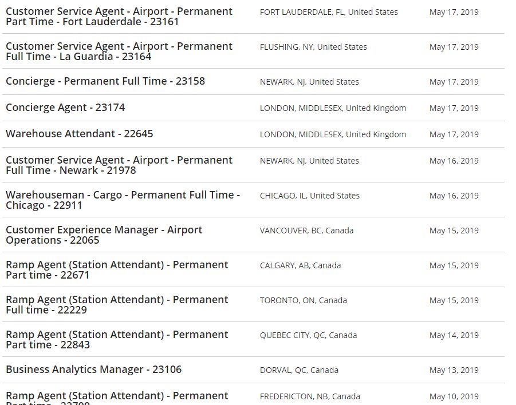Select Concierge - Permanent Full Time - 23158

point(105,81)
